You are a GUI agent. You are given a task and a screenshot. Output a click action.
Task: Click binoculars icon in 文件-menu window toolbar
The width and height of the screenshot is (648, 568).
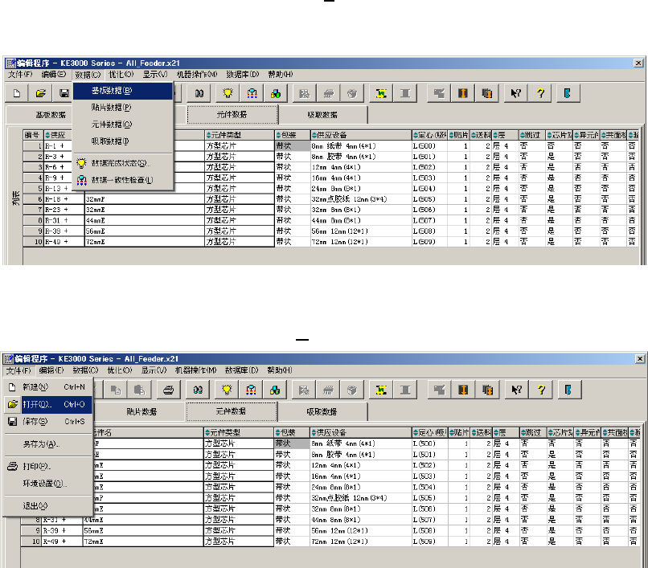pyautogui.click(x=198, y=390)
